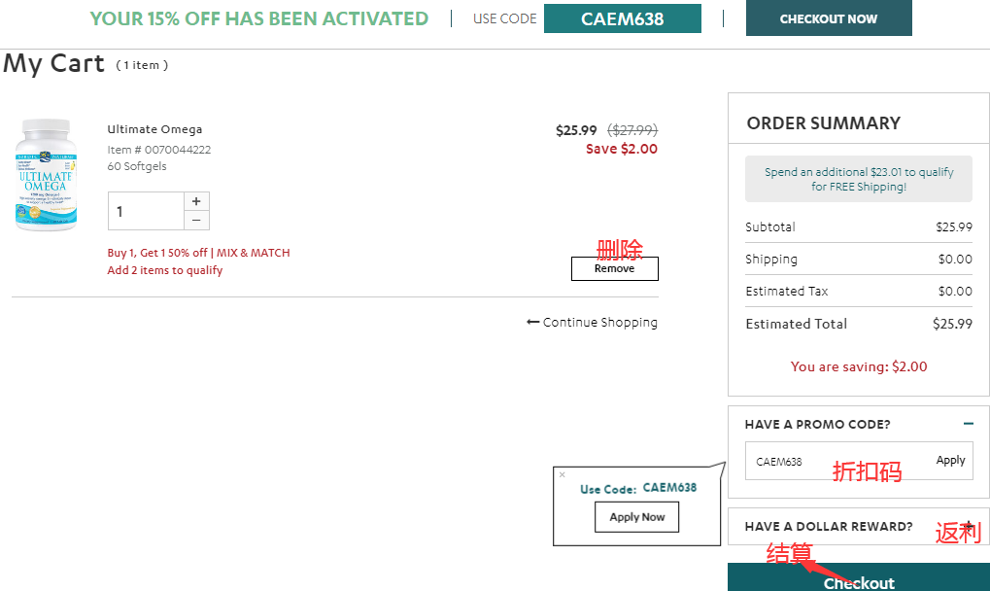Viewport: 990px width, 591px height.
Task: Decrease quantity with the minus button
Action: click(x=196, y=221)
